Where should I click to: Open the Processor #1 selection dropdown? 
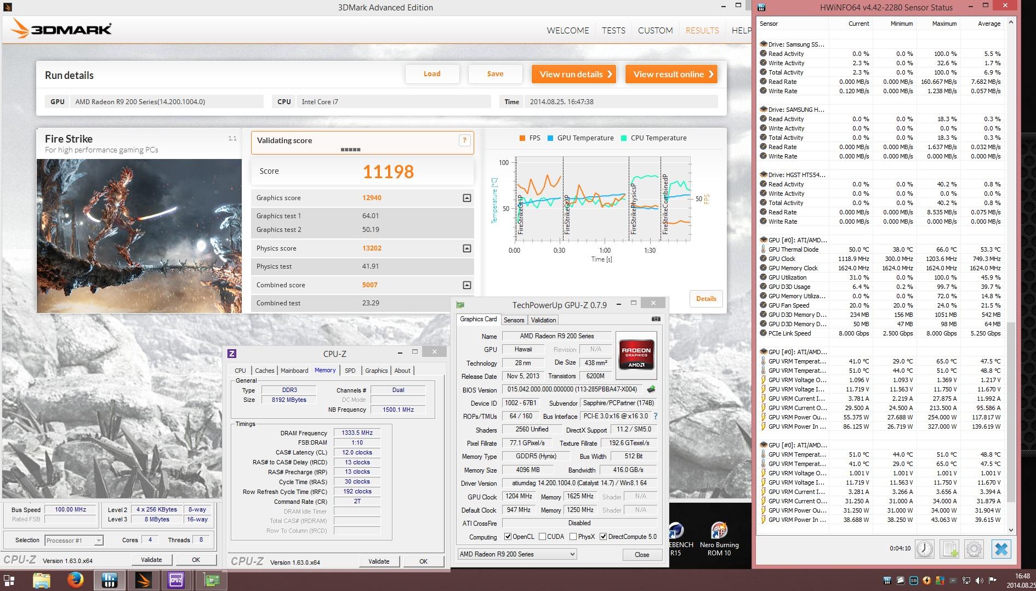tap(74, 541)
